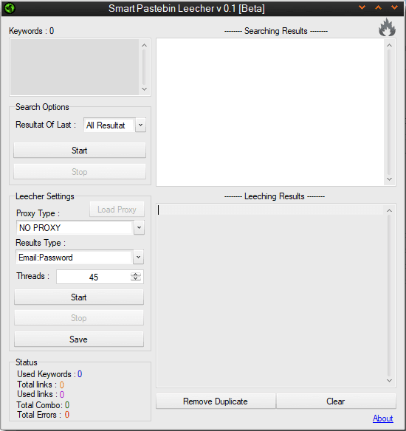
Task: Click the Stop button in Leecher Settings
Action: (79, 318)
